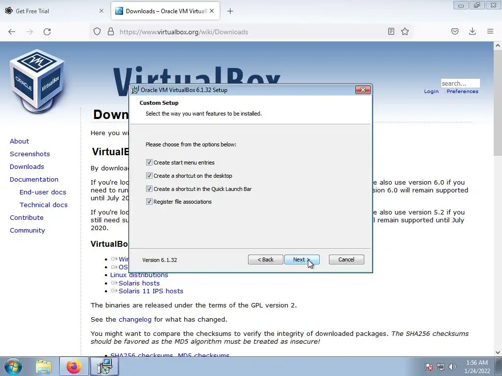502x376 pixels.
Task: Click the Firefox taskbar icon
Action: 74,367
